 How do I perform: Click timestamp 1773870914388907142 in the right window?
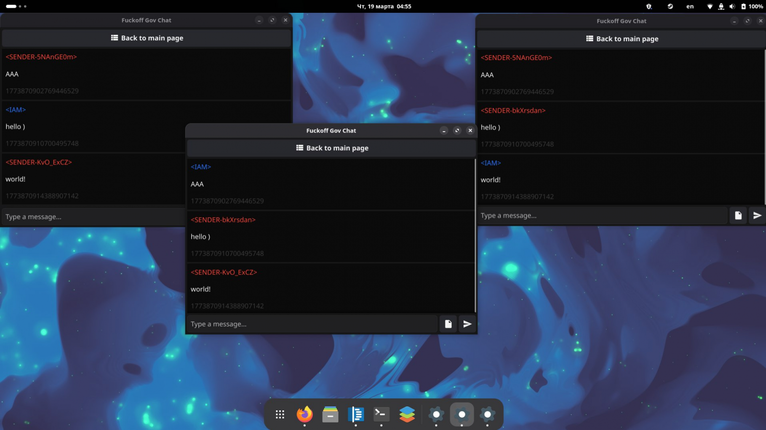[518, 197]
